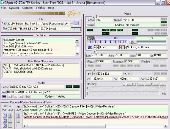The height and width of the screenshot is (129, 170).
Task: Click the audio Codec field showing Dolby AC3
Action: click(37, 87)
